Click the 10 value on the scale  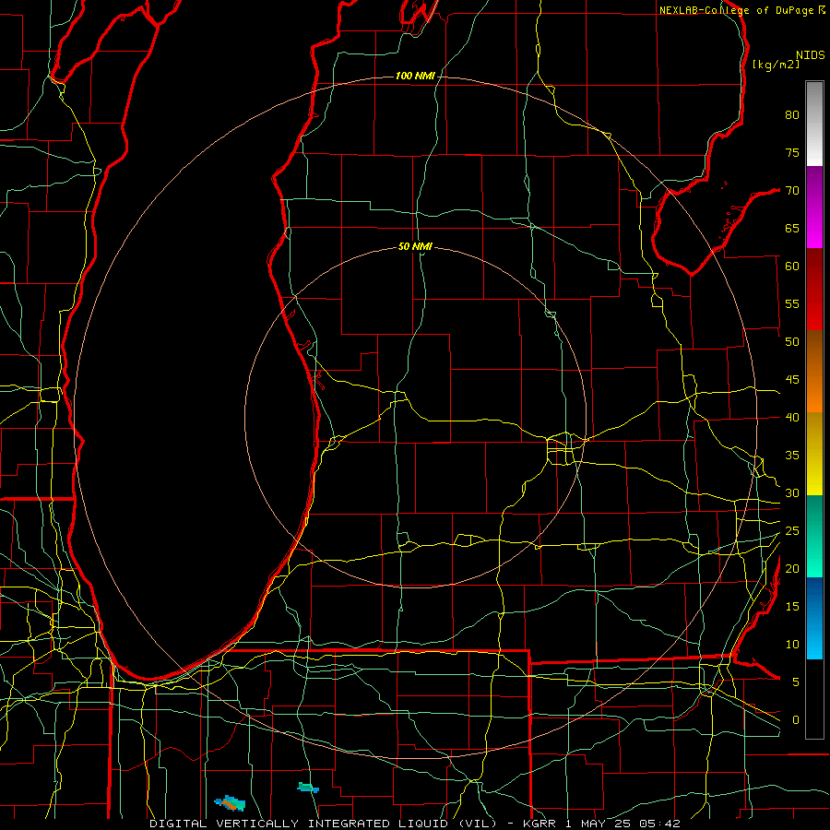pos(792,645)
